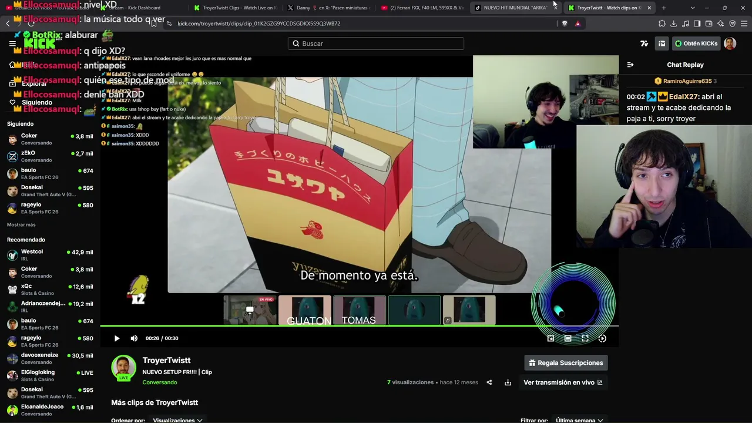Open zEkO's channel in the sidebar
The height and width of the screenshot is (423, 752).
[x=50, y=156]
